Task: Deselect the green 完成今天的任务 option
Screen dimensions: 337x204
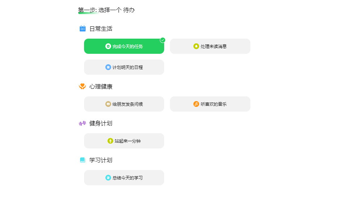Action: click(124, 46)
